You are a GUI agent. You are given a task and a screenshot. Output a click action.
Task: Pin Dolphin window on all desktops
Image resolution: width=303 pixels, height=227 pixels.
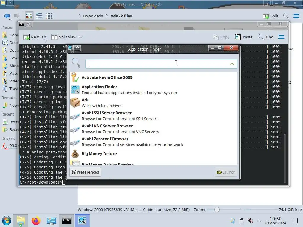pos(10,3)
